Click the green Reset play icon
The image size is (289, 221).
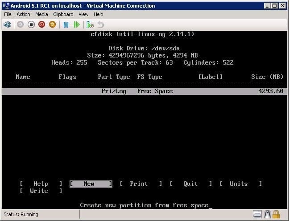pos(77,25)
